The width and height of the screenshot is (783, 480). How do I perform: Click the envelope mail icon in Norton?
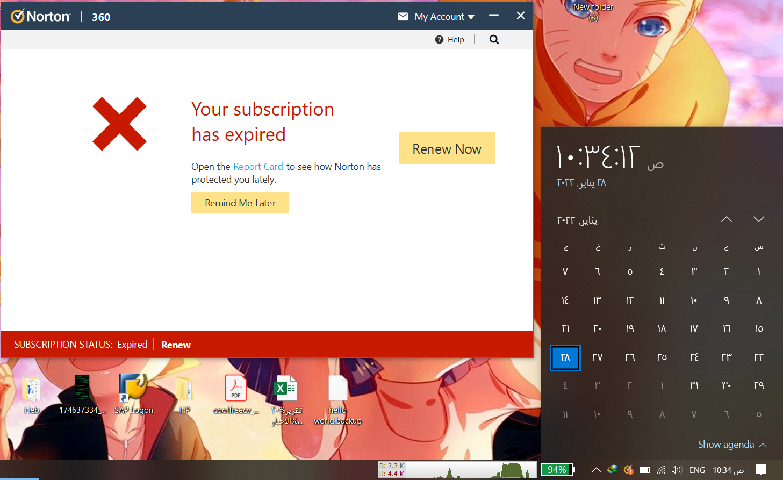click(403, 17)
